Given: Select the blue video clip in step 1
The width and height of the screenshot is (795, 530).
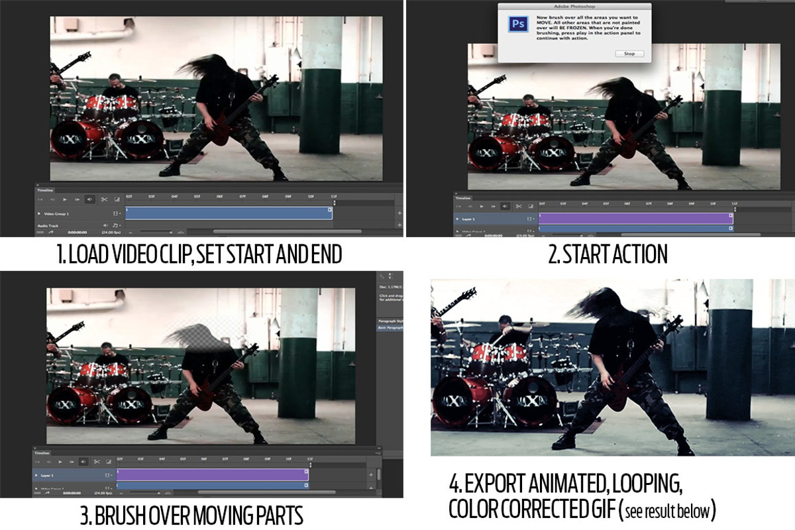Looking at the screenshot, I should point(229,213).
